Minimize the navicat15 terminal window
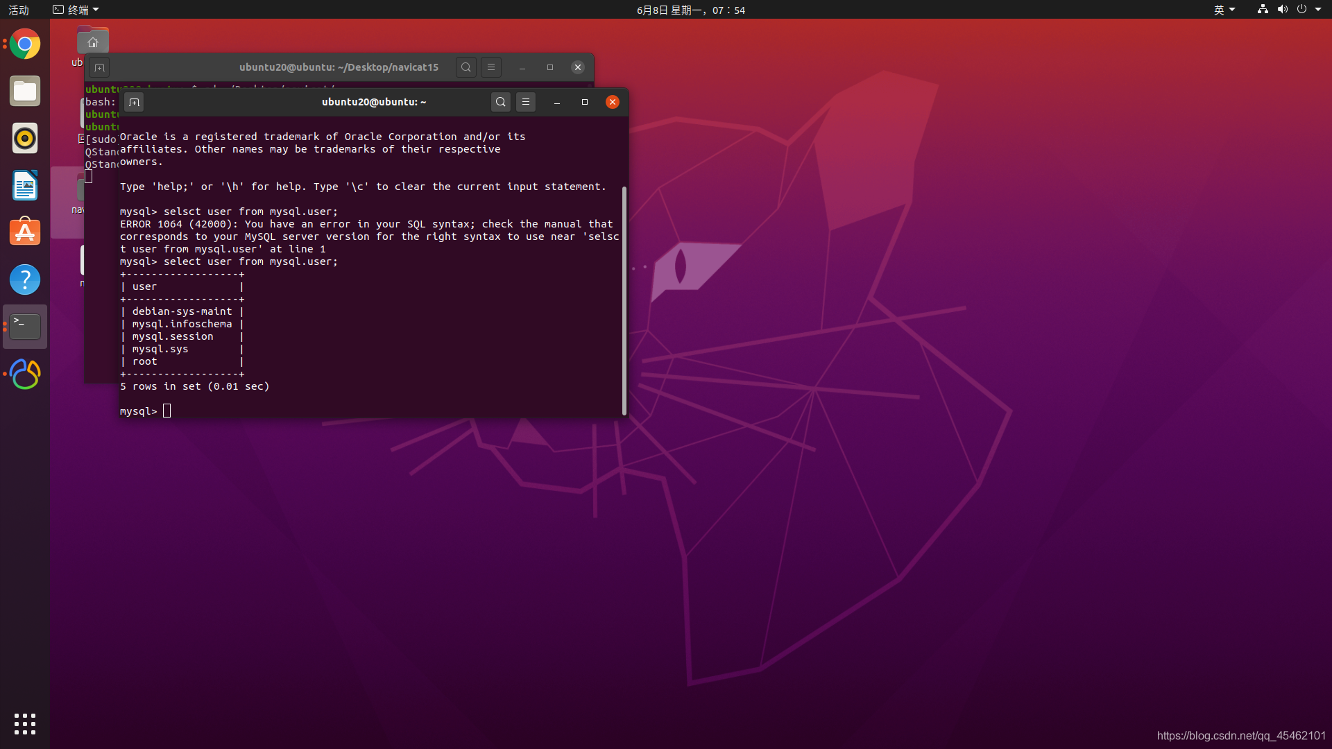The height and width of the screenshot is (749, 1332). pyautogui.click(x=522, y=67)
